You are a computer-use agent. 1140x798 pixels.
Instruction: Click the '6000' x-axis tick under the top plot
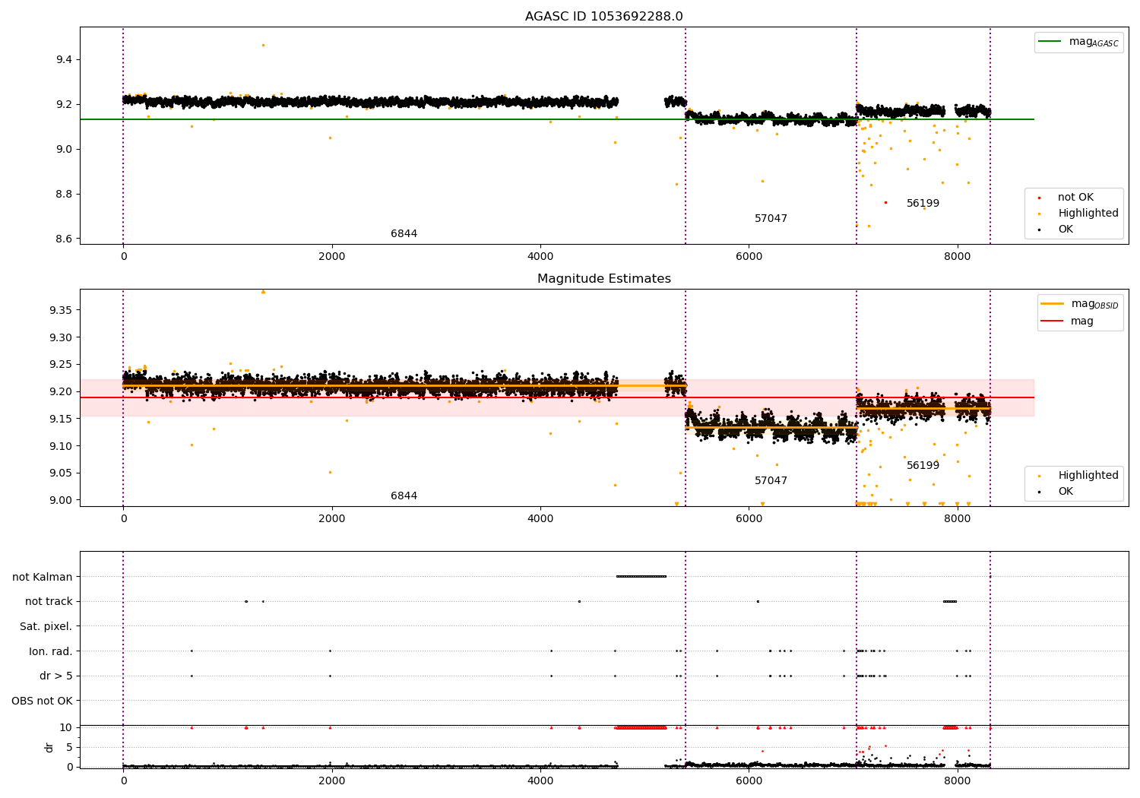click(749, 257)
